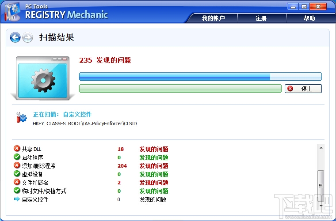Click the large gear window scan image
The width and height of the screenshot is (336, 221).
[42, 78]
